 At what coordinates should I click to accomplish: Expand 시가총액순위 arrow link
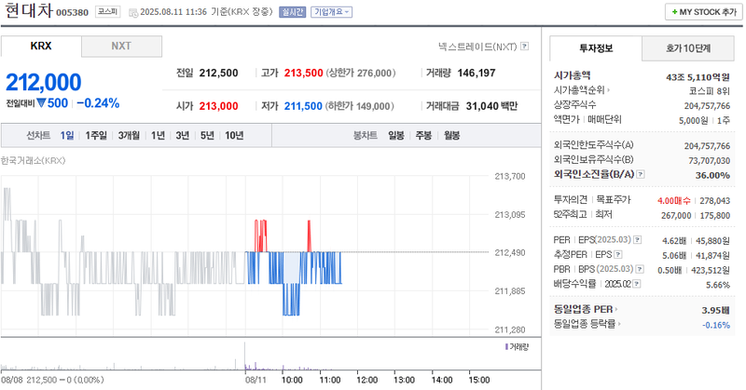[x=609, y=89]
